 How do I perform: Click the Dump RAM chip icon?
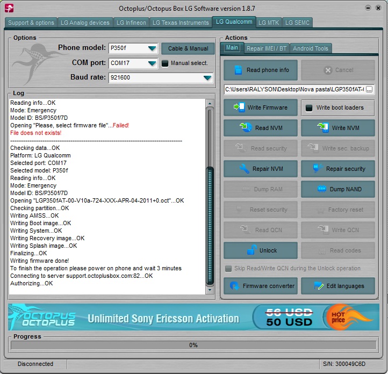[246, 189]
